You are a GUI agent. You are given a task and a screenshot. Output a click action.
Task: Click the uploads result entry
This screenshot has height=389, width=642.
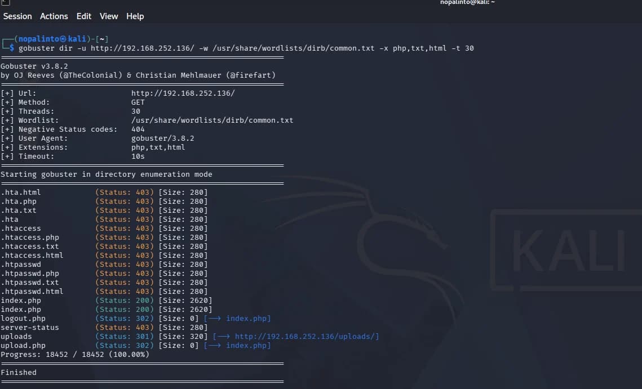[x=16, y=337]
